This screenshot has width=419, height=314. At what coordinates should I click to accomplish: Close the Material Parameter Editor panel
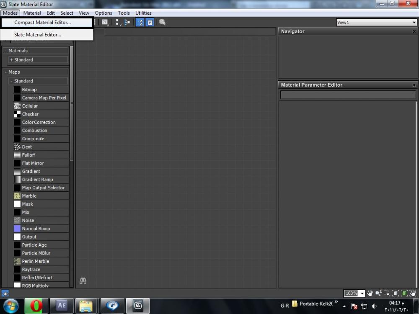pyautogui.click(x=414, y=85)
